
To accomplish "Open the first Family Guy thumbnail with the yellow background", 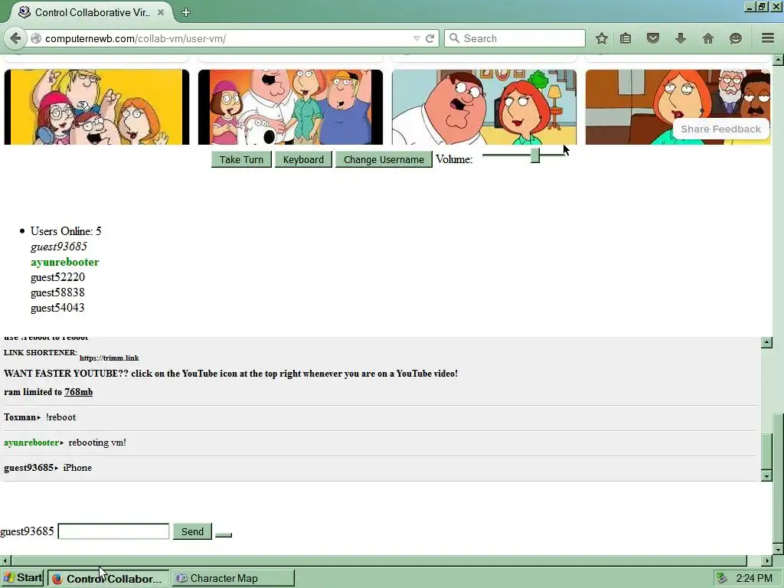I will point(96,107).
